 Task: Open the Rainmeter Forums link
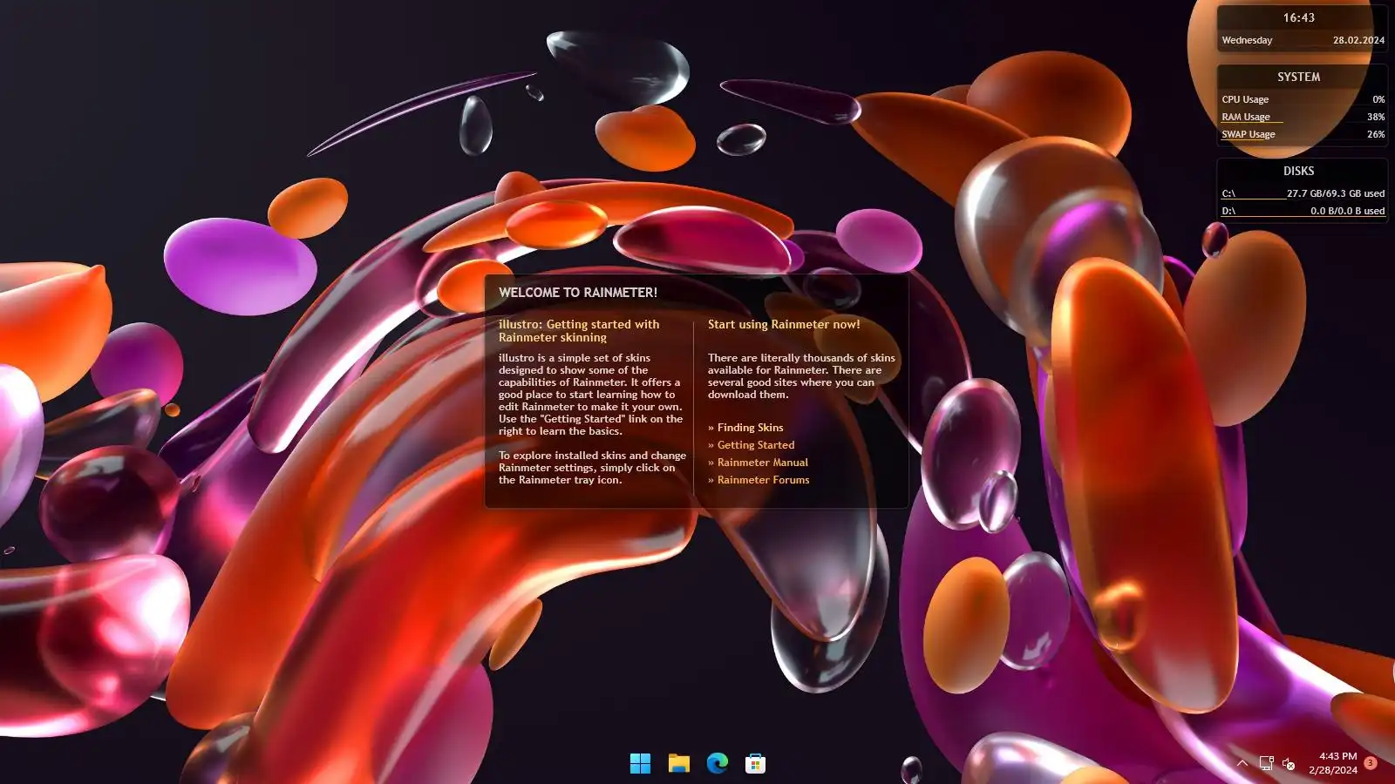[x=763, y=480]
